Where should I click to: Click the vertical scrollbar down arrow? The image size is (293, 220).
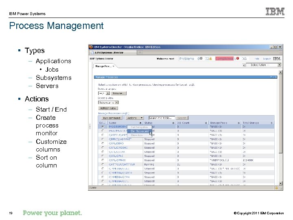pyautogui.click(x=280, y=183)
